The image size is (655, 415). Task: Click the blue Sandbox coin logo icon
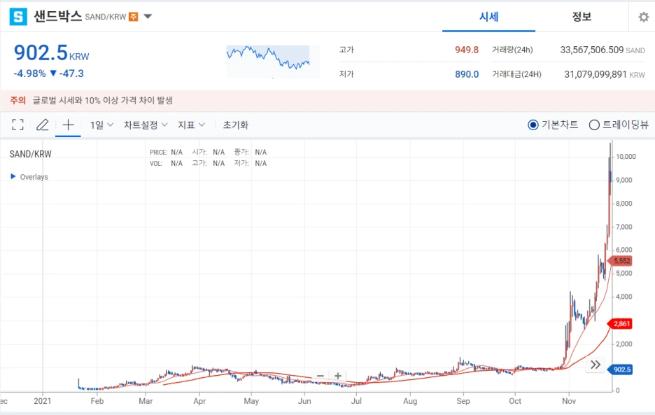pos(18,17)
